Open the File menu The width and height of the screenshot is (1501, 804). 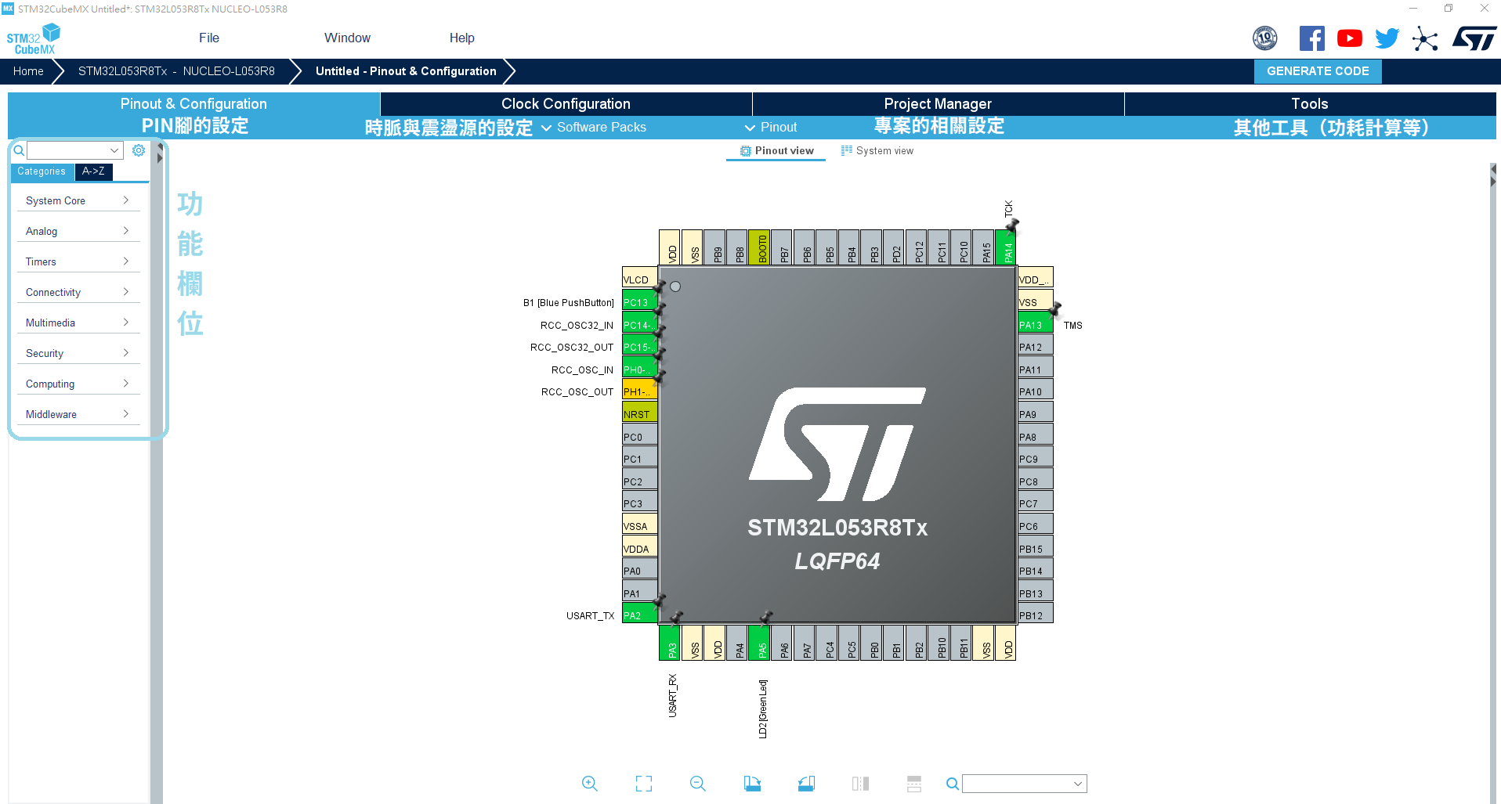click(209, 38)
